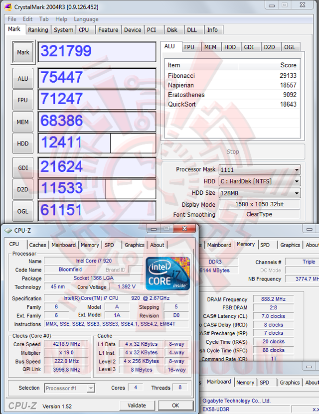Open the Memory tab in front CPU-Z

(x=90, y=245)
